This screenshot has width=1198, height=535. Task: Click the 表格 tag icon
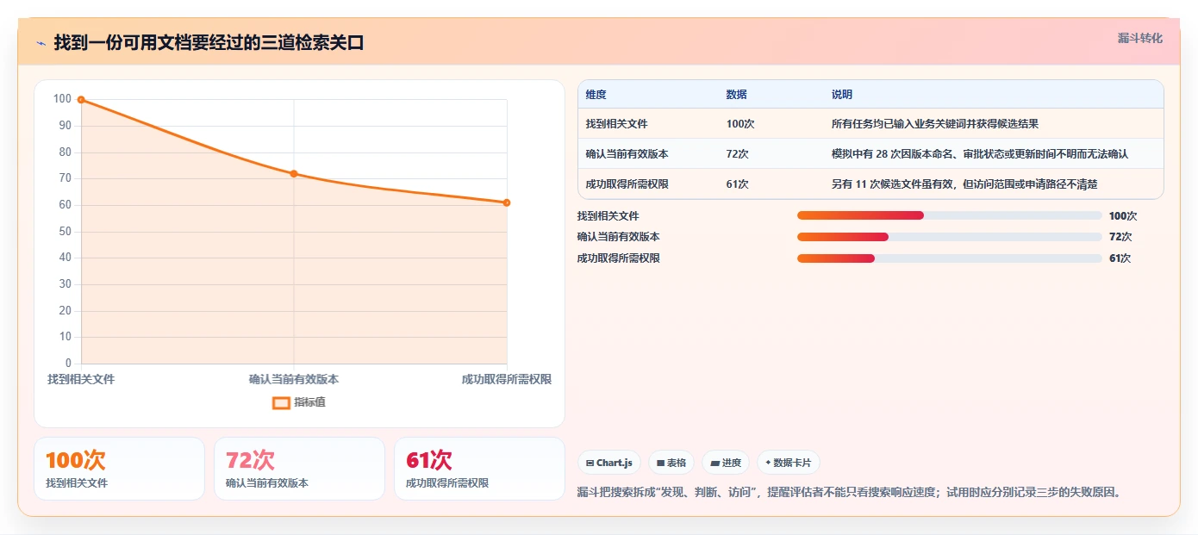[x=660, y=463]
